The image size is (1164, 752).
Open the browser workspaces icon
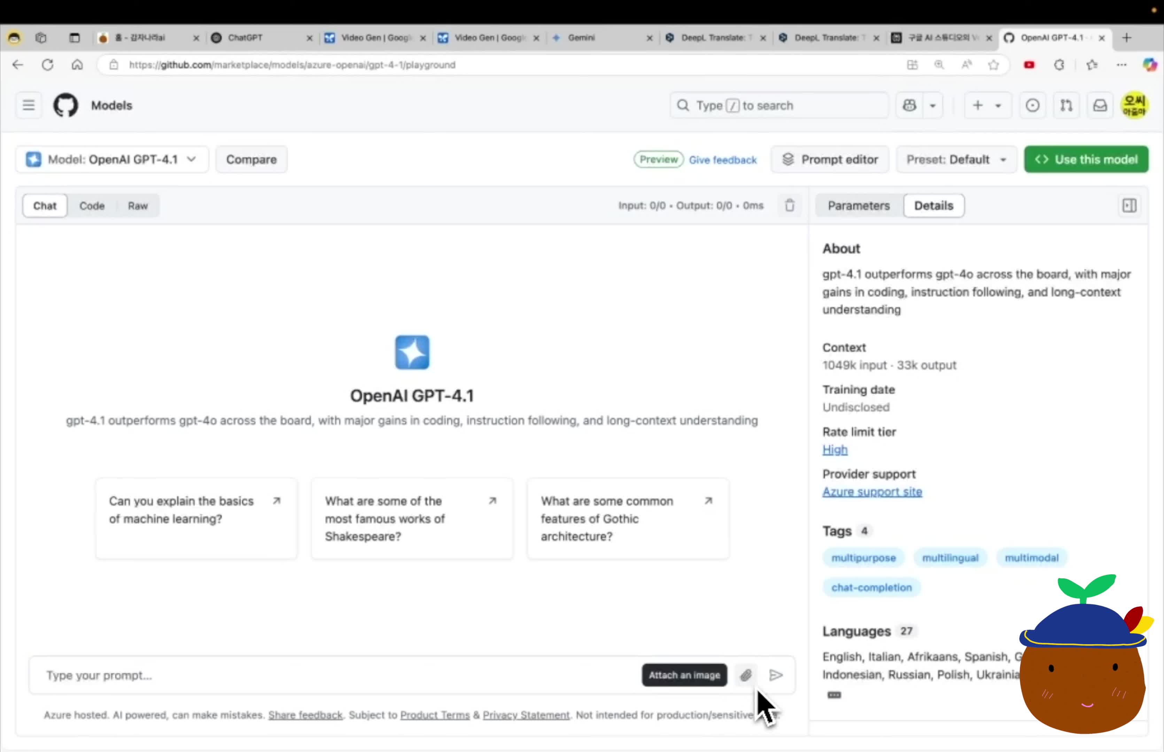click(41, 38)
